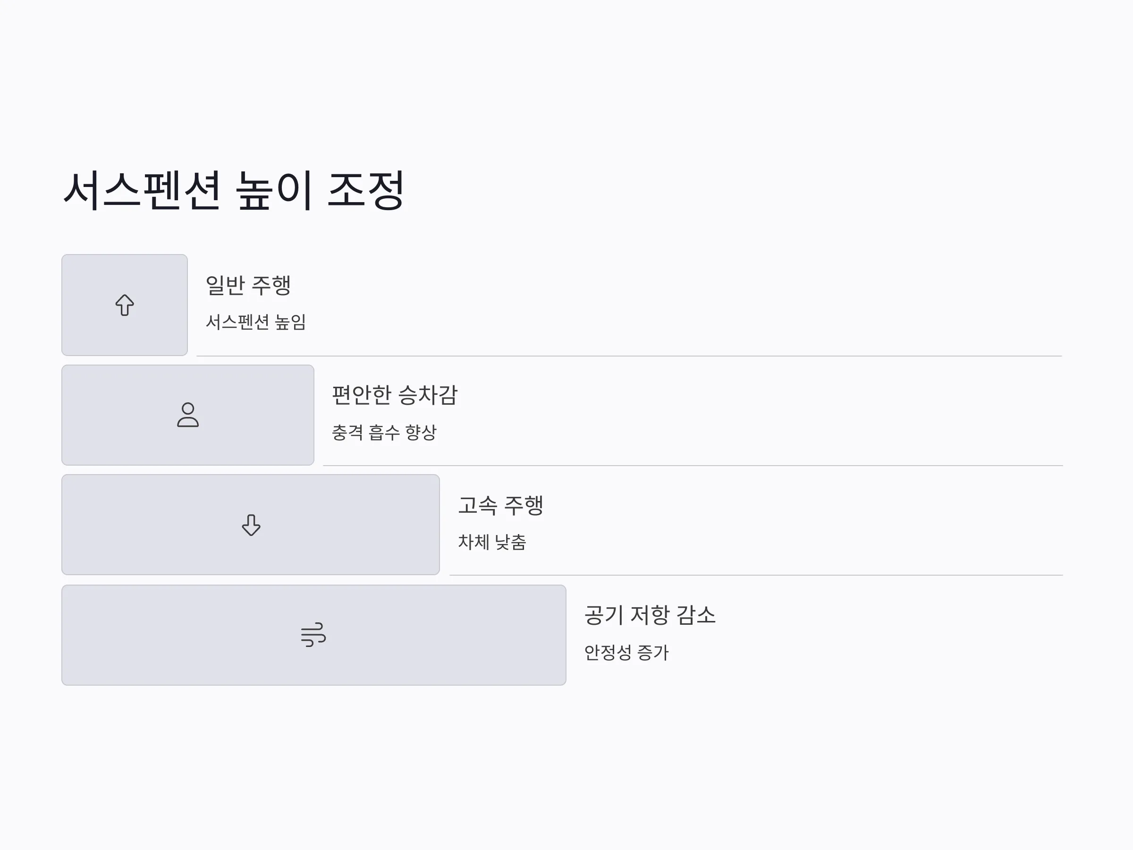Click the 차체 낮춤 description text
1133x850 pixels.
(492, 542)
